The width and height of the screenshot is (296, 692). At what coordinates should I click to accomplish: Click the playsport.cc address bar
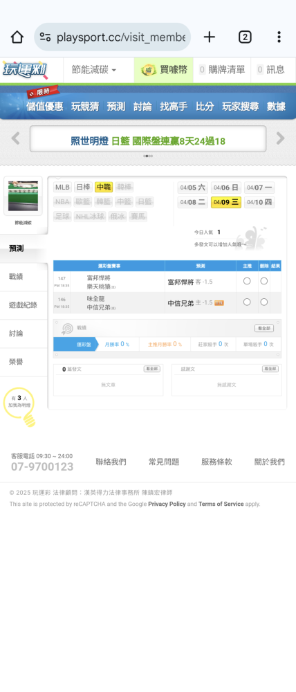[x=113, y=37]
